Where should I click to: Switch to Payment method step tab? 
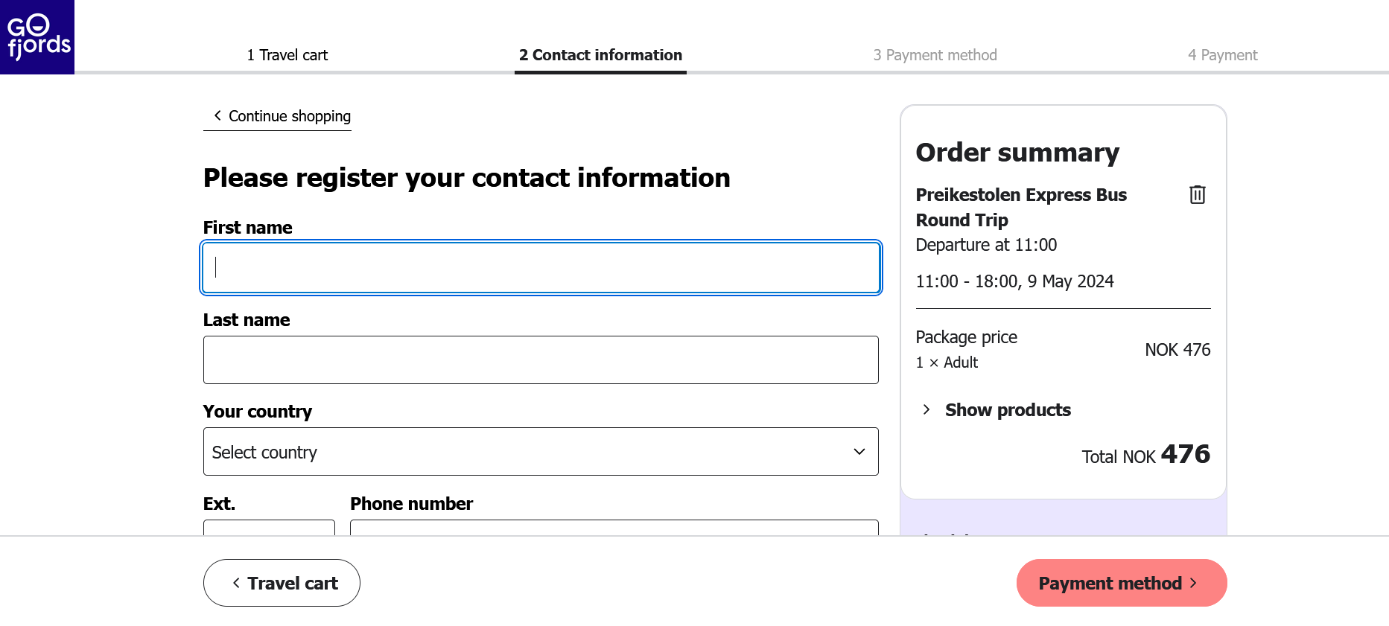(935, 55)
